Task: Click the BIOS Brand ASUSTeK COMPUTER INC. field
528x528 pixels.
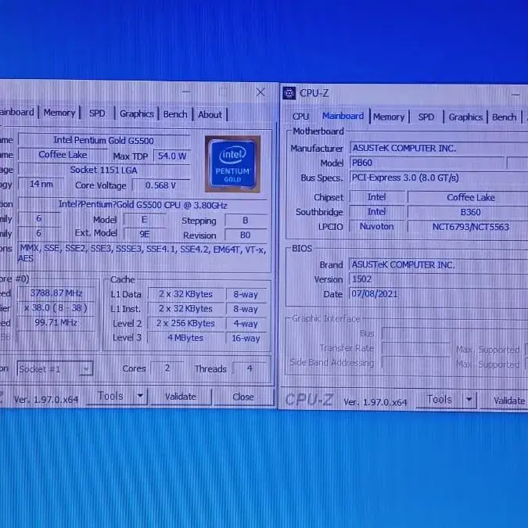Action: [439, 265]
